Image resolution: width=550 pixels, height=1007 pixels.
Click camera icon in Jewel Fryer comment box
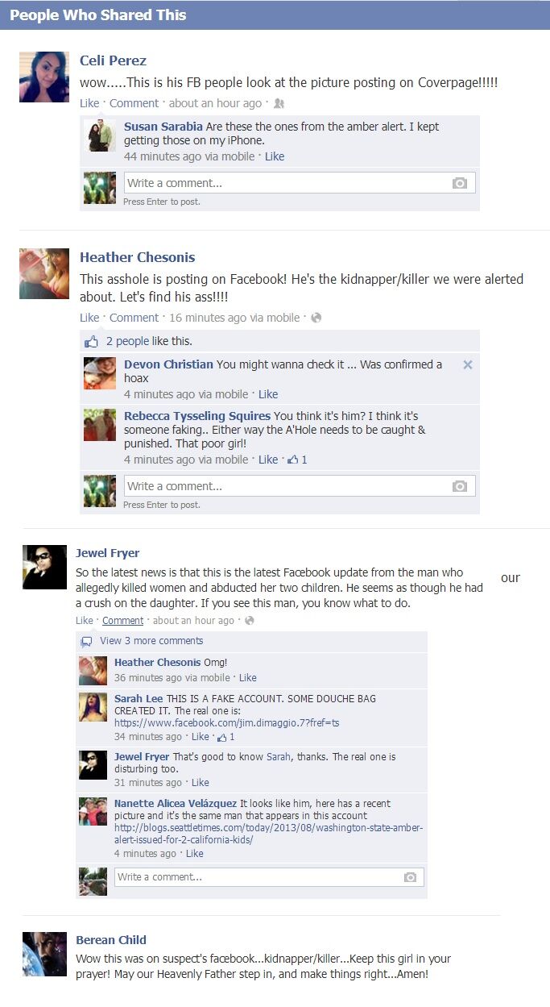coord(410,877)
